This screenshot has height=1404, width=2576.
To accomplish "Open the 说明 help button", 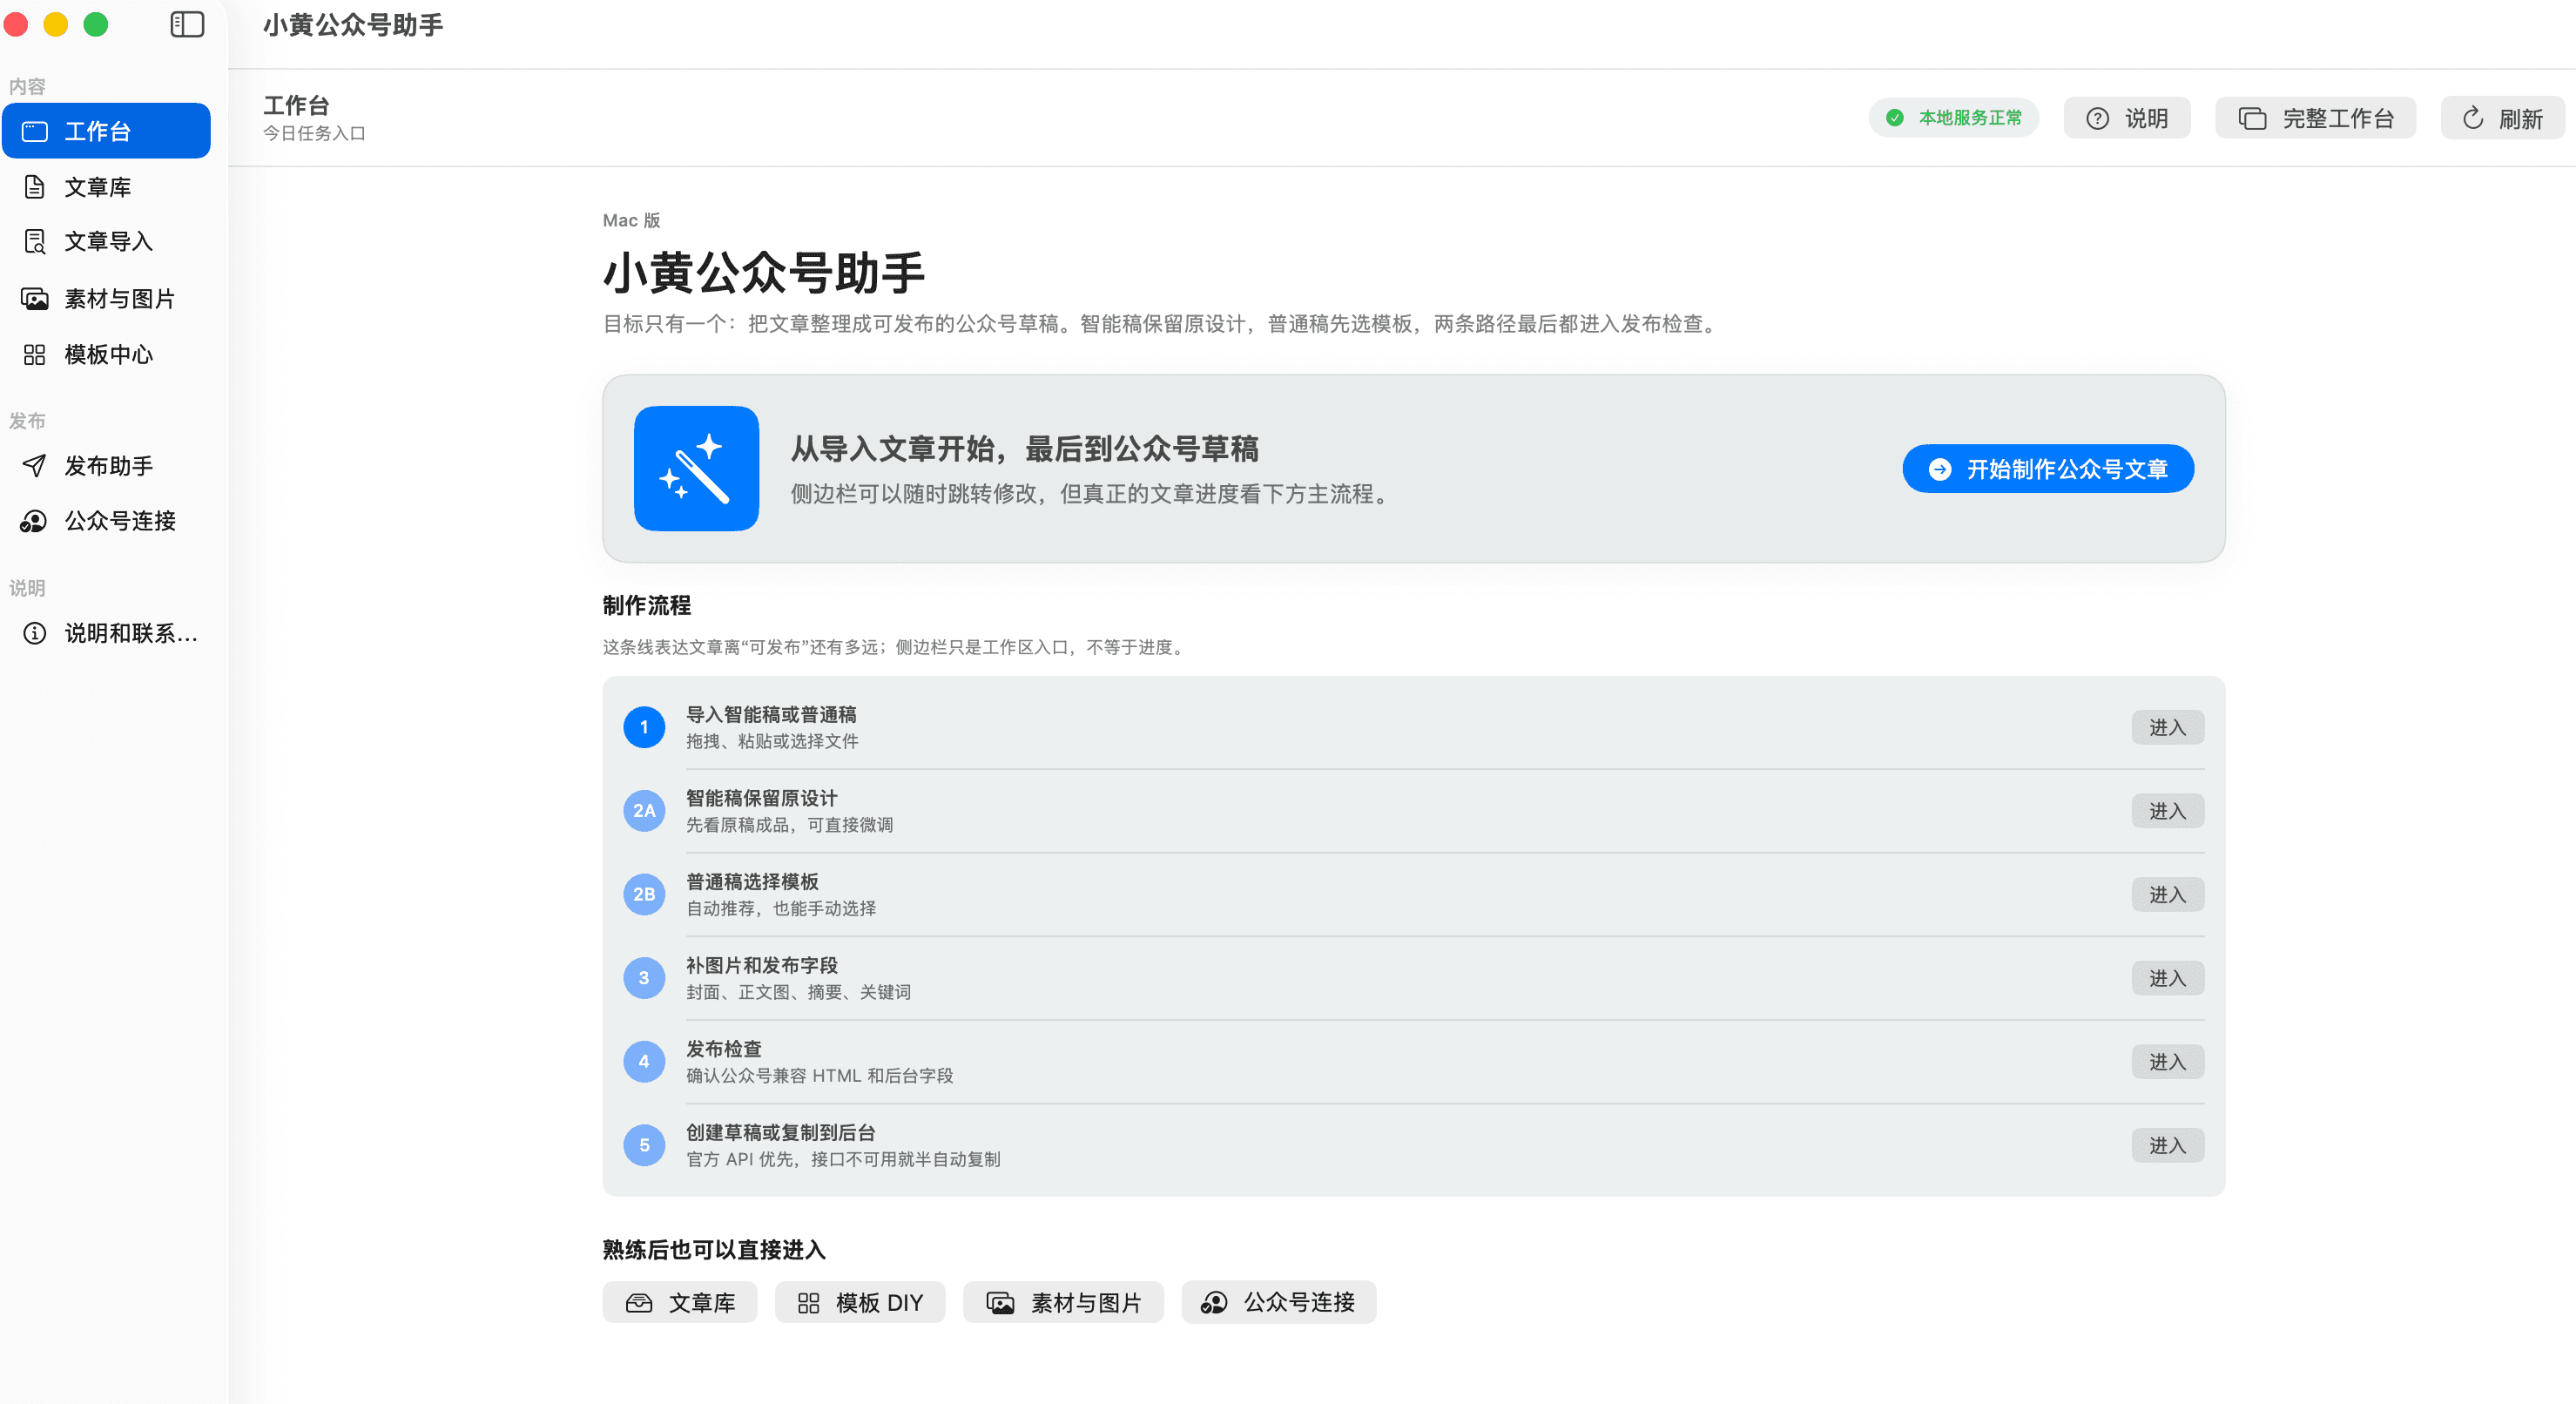I will pyautogui.click(x=2127, y=118).
